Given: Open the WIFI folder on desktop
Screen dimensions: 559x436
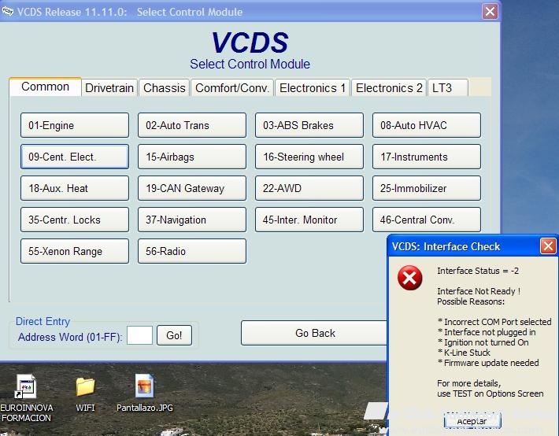Looking at the screenshot, I should click(x=85, y=394).
